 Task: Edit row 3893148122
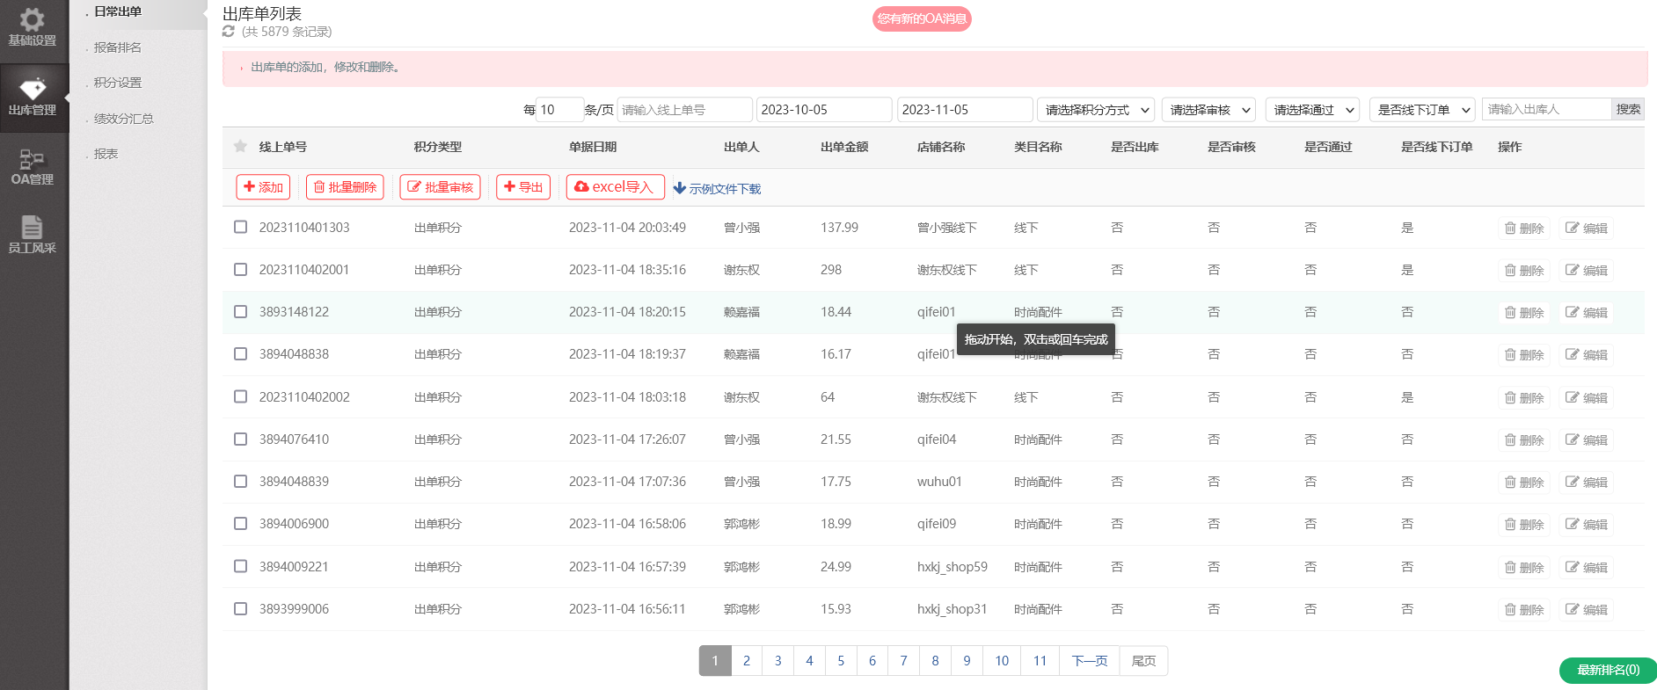(1587, 313)
